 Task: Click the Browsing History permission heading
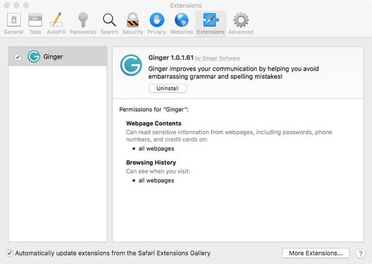(151, 162)
